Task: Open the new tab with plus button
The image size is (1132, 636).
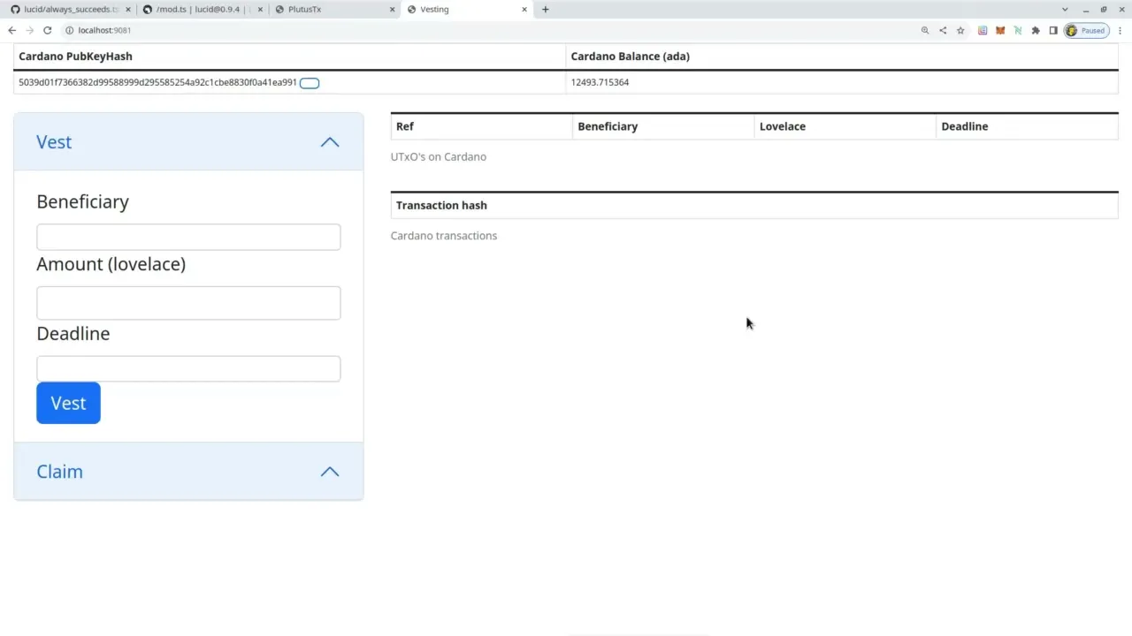Action: (545, 10)
